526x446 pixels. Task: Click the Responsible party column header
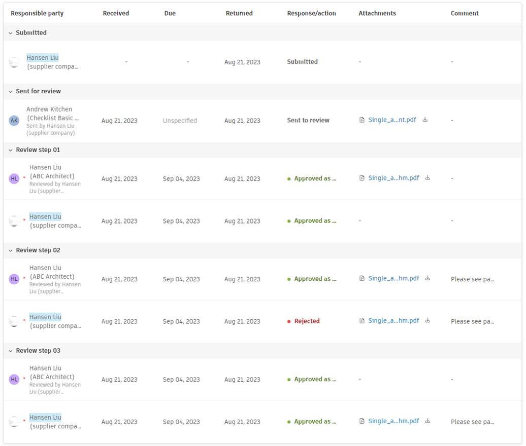[x=37, y=14]
